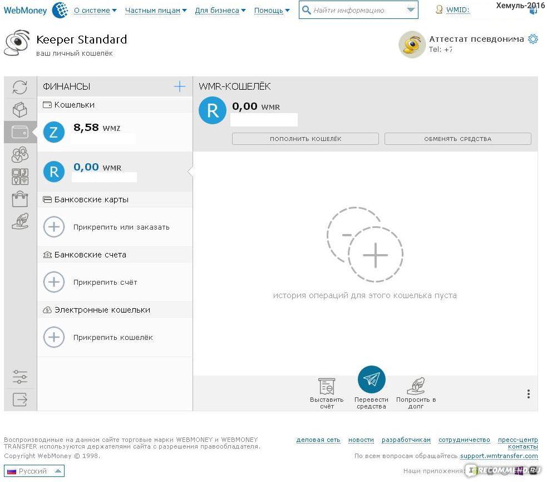Viewport: 547px width, 482px height.
Task: Open the support.wmtransfer.com link
Action: (499, 456)
